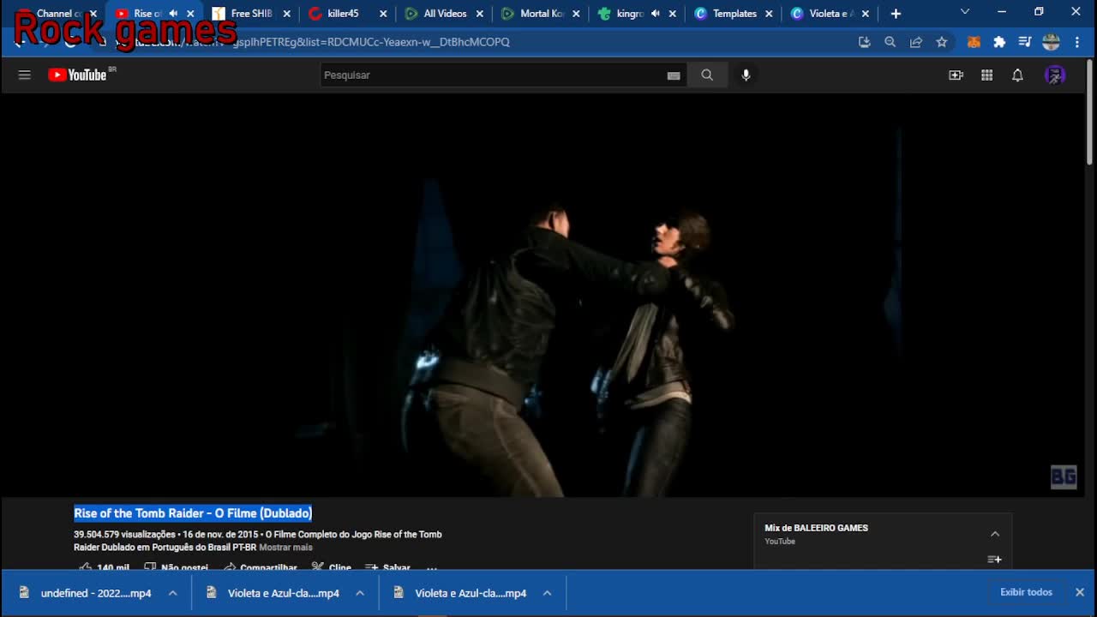Click the browser address bar URL
The height and width of the screenshot is (617, 1097).
[371, 42]
